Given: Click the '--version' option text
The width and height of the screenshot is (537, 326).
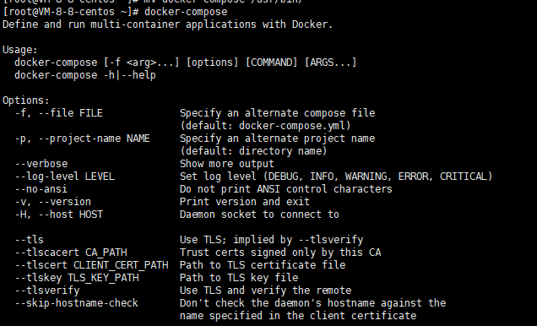Looking at the screenshot, I should click(65, 202).
